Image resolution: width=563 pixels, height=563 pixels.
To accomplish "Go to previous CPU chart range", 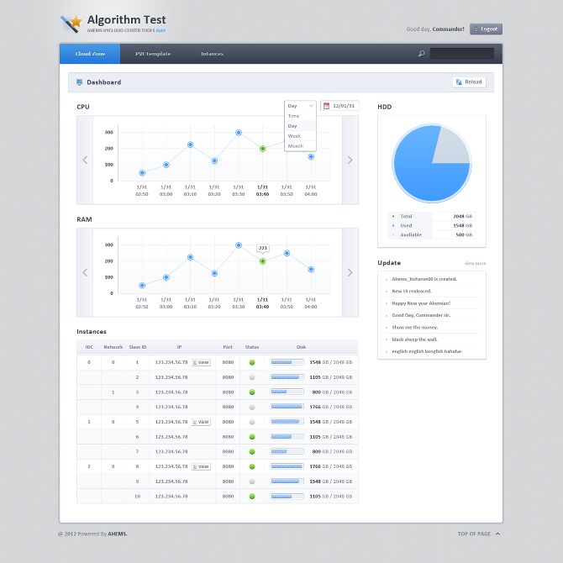I will tap(85, 160).
